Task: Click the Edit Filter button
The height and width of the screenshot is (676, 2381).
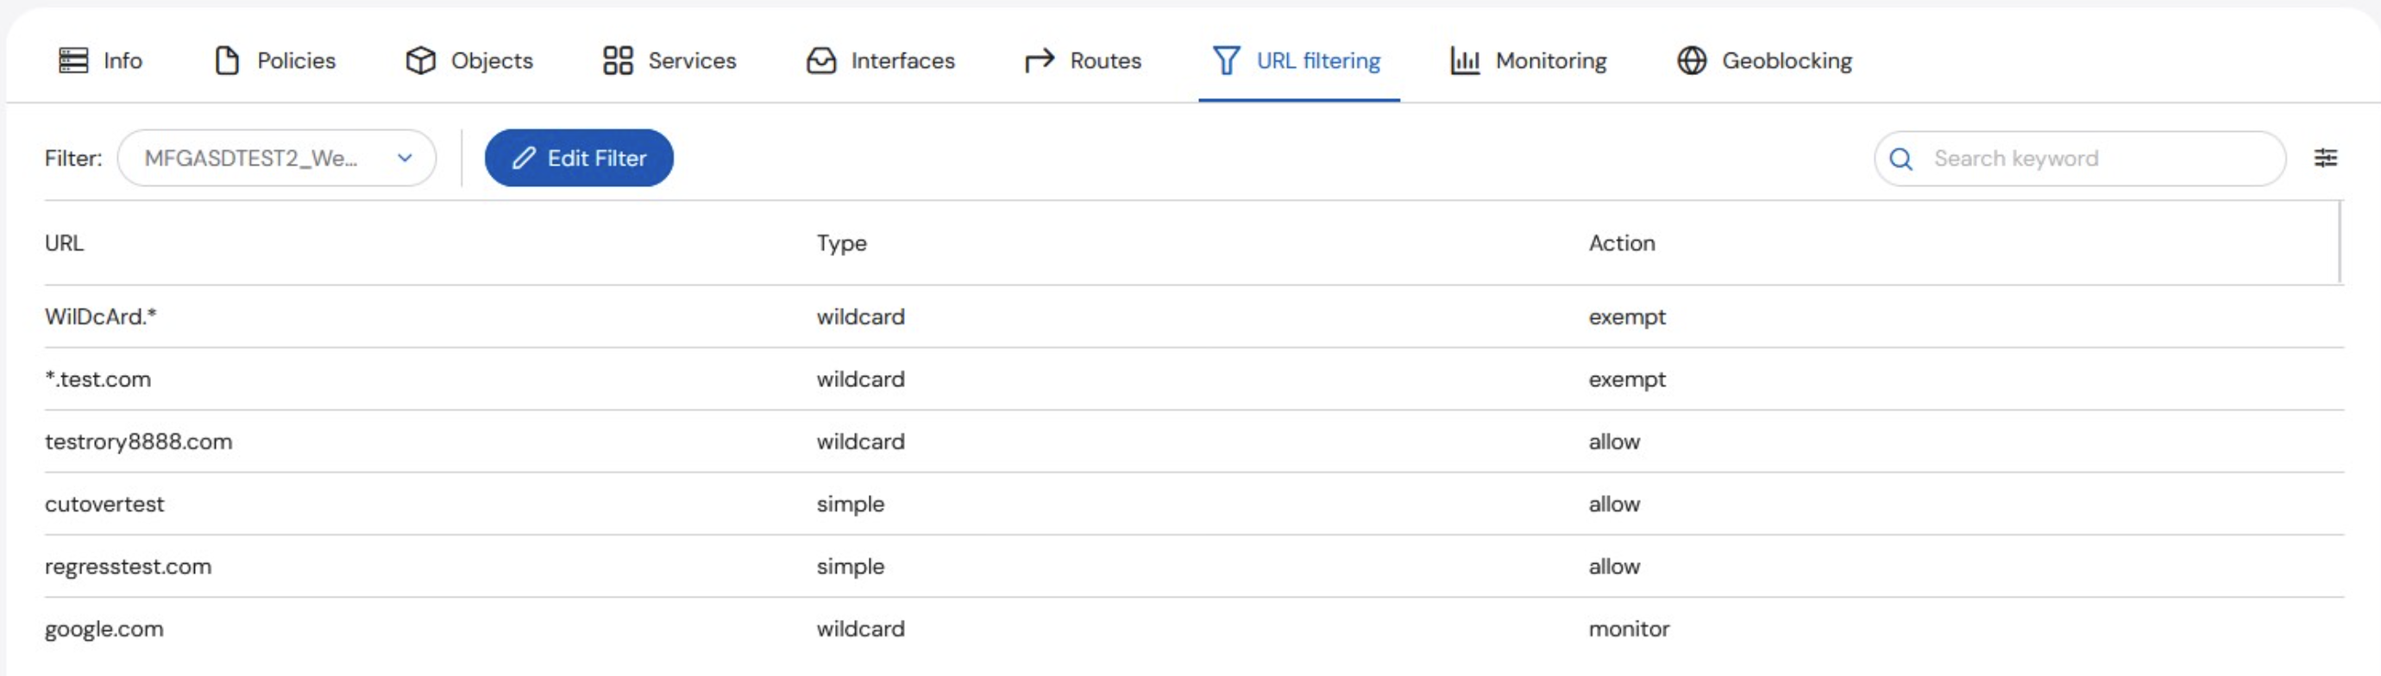Action: [x=579, y=158]
